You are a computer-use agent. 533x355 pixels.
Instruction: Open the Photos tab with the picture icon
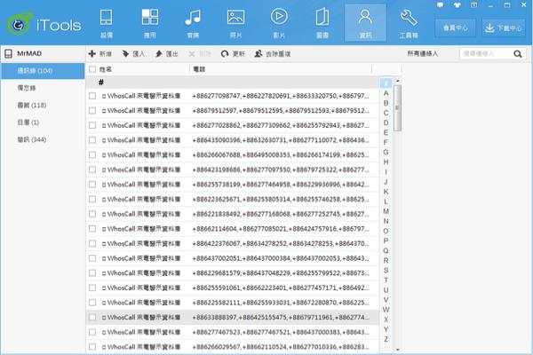click(235, 23)
